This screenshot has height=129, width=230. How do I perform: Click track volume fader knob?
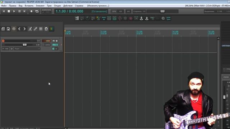coord(25,45)
